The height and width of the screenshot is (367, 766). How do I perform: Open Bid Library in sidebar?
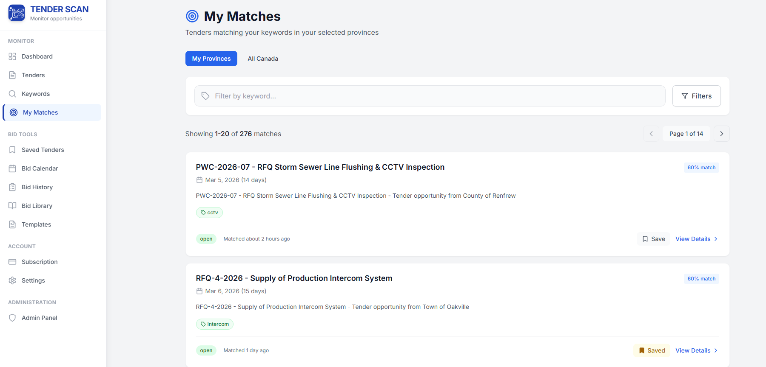pos(37,206)
